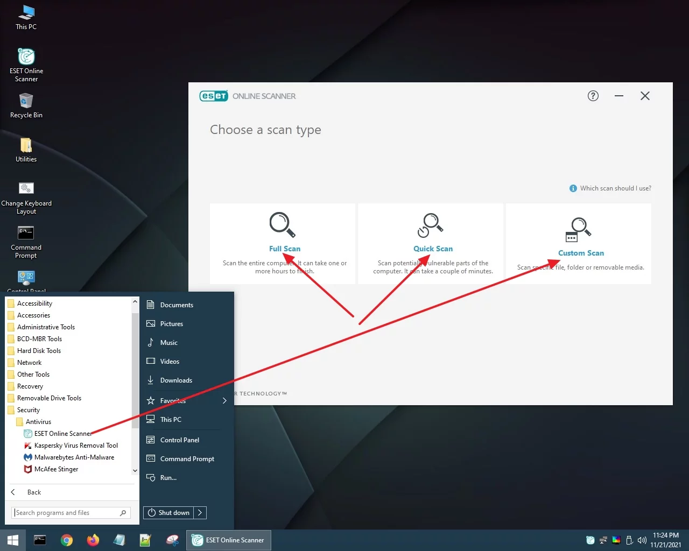Open the Shut down options arrow

coord(200,513)
